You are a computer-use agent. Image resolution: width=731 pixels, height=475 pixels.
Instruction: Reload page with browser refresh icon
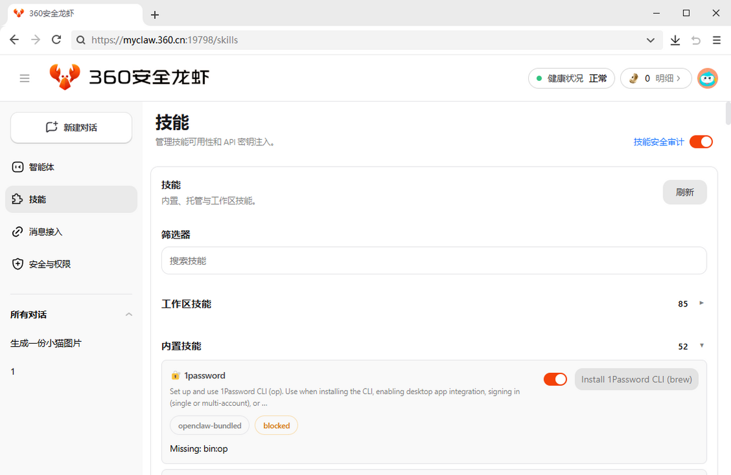click(x=57, y=40)
